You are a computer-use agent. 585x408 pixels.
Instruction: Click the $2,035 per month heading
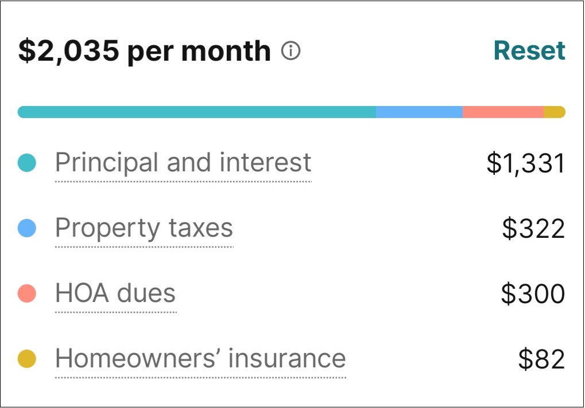144,52
